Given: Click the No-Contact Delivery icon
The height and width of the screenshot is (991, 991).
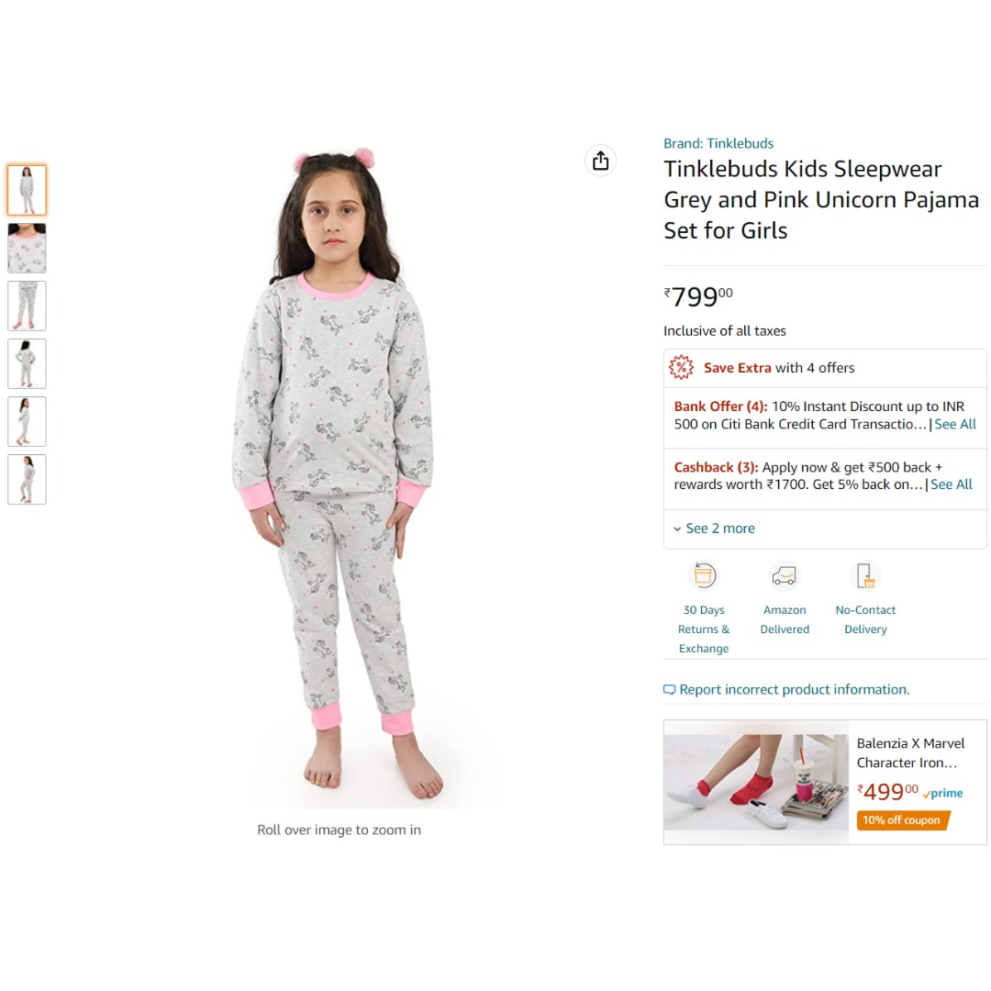Looking at the screenshot, I should tap(865, 575).
